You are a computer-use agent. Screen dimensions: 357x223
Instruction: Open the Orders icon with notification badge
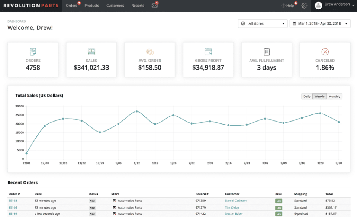[x=71, y=6]
